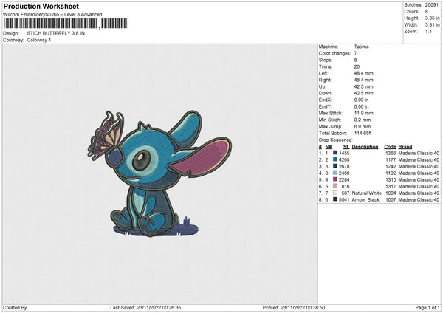Click the Description column header
Image resolution: width=443 pixels, height=313 pixels.
click(x=365, y=147)
